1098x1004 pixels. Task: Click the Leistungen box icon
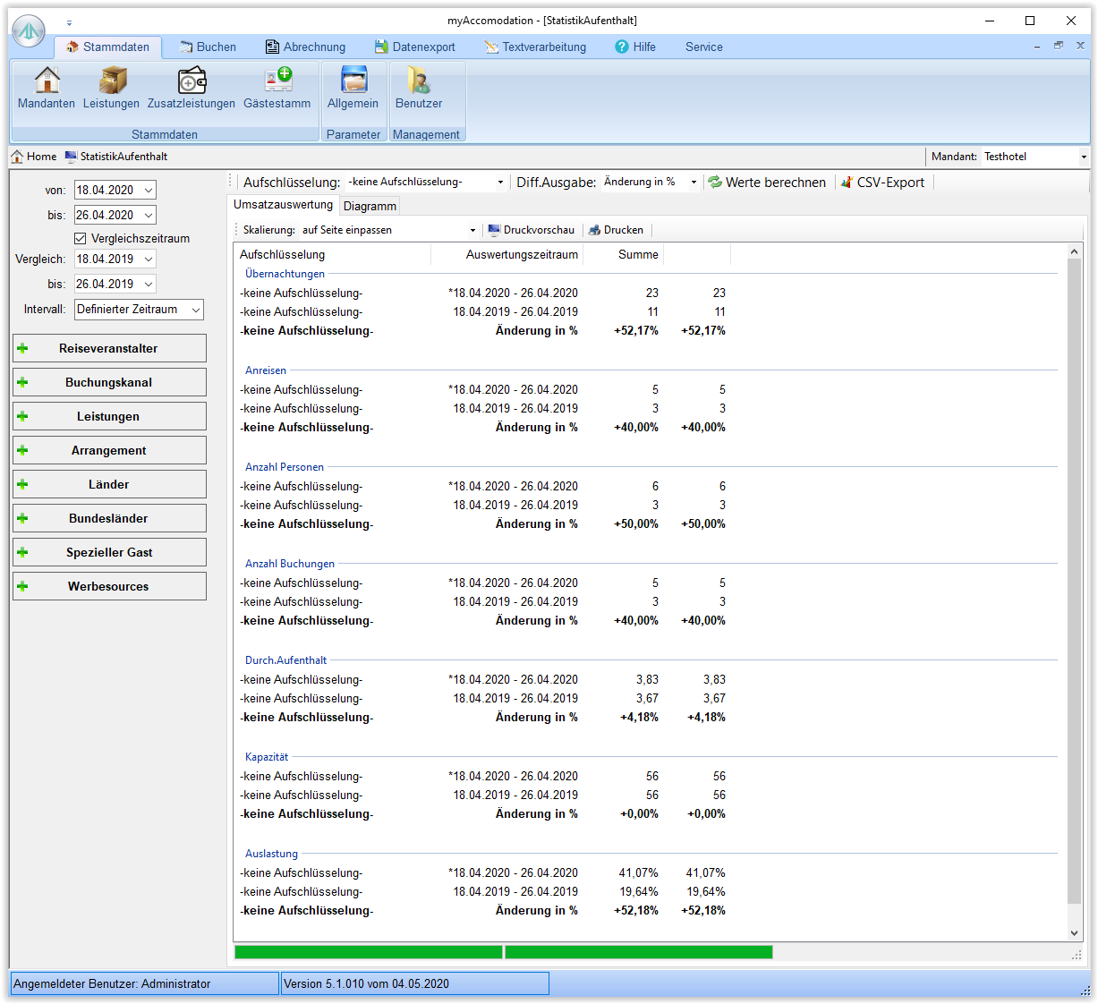112,81
